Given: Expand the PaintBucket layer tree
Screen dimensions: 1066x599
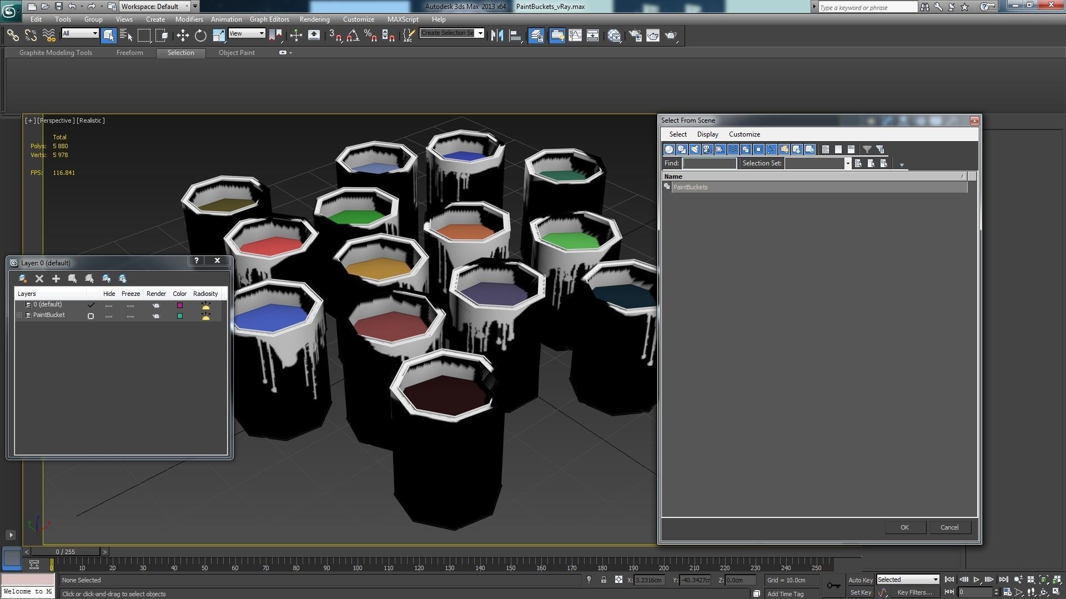Looking at the screenshot, I should click(19, 315).
